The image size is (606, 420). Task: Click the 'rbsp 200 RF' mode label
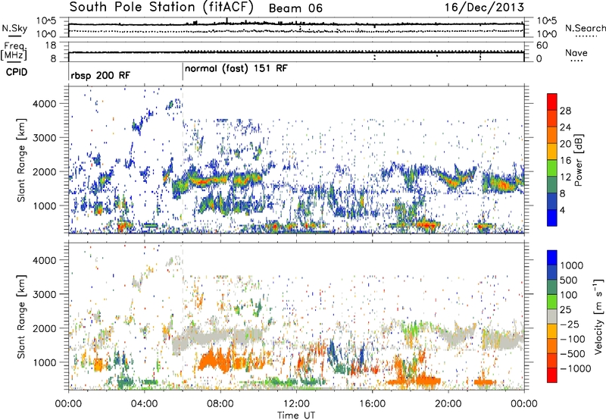pyautogui.click(x=101, y=75)
